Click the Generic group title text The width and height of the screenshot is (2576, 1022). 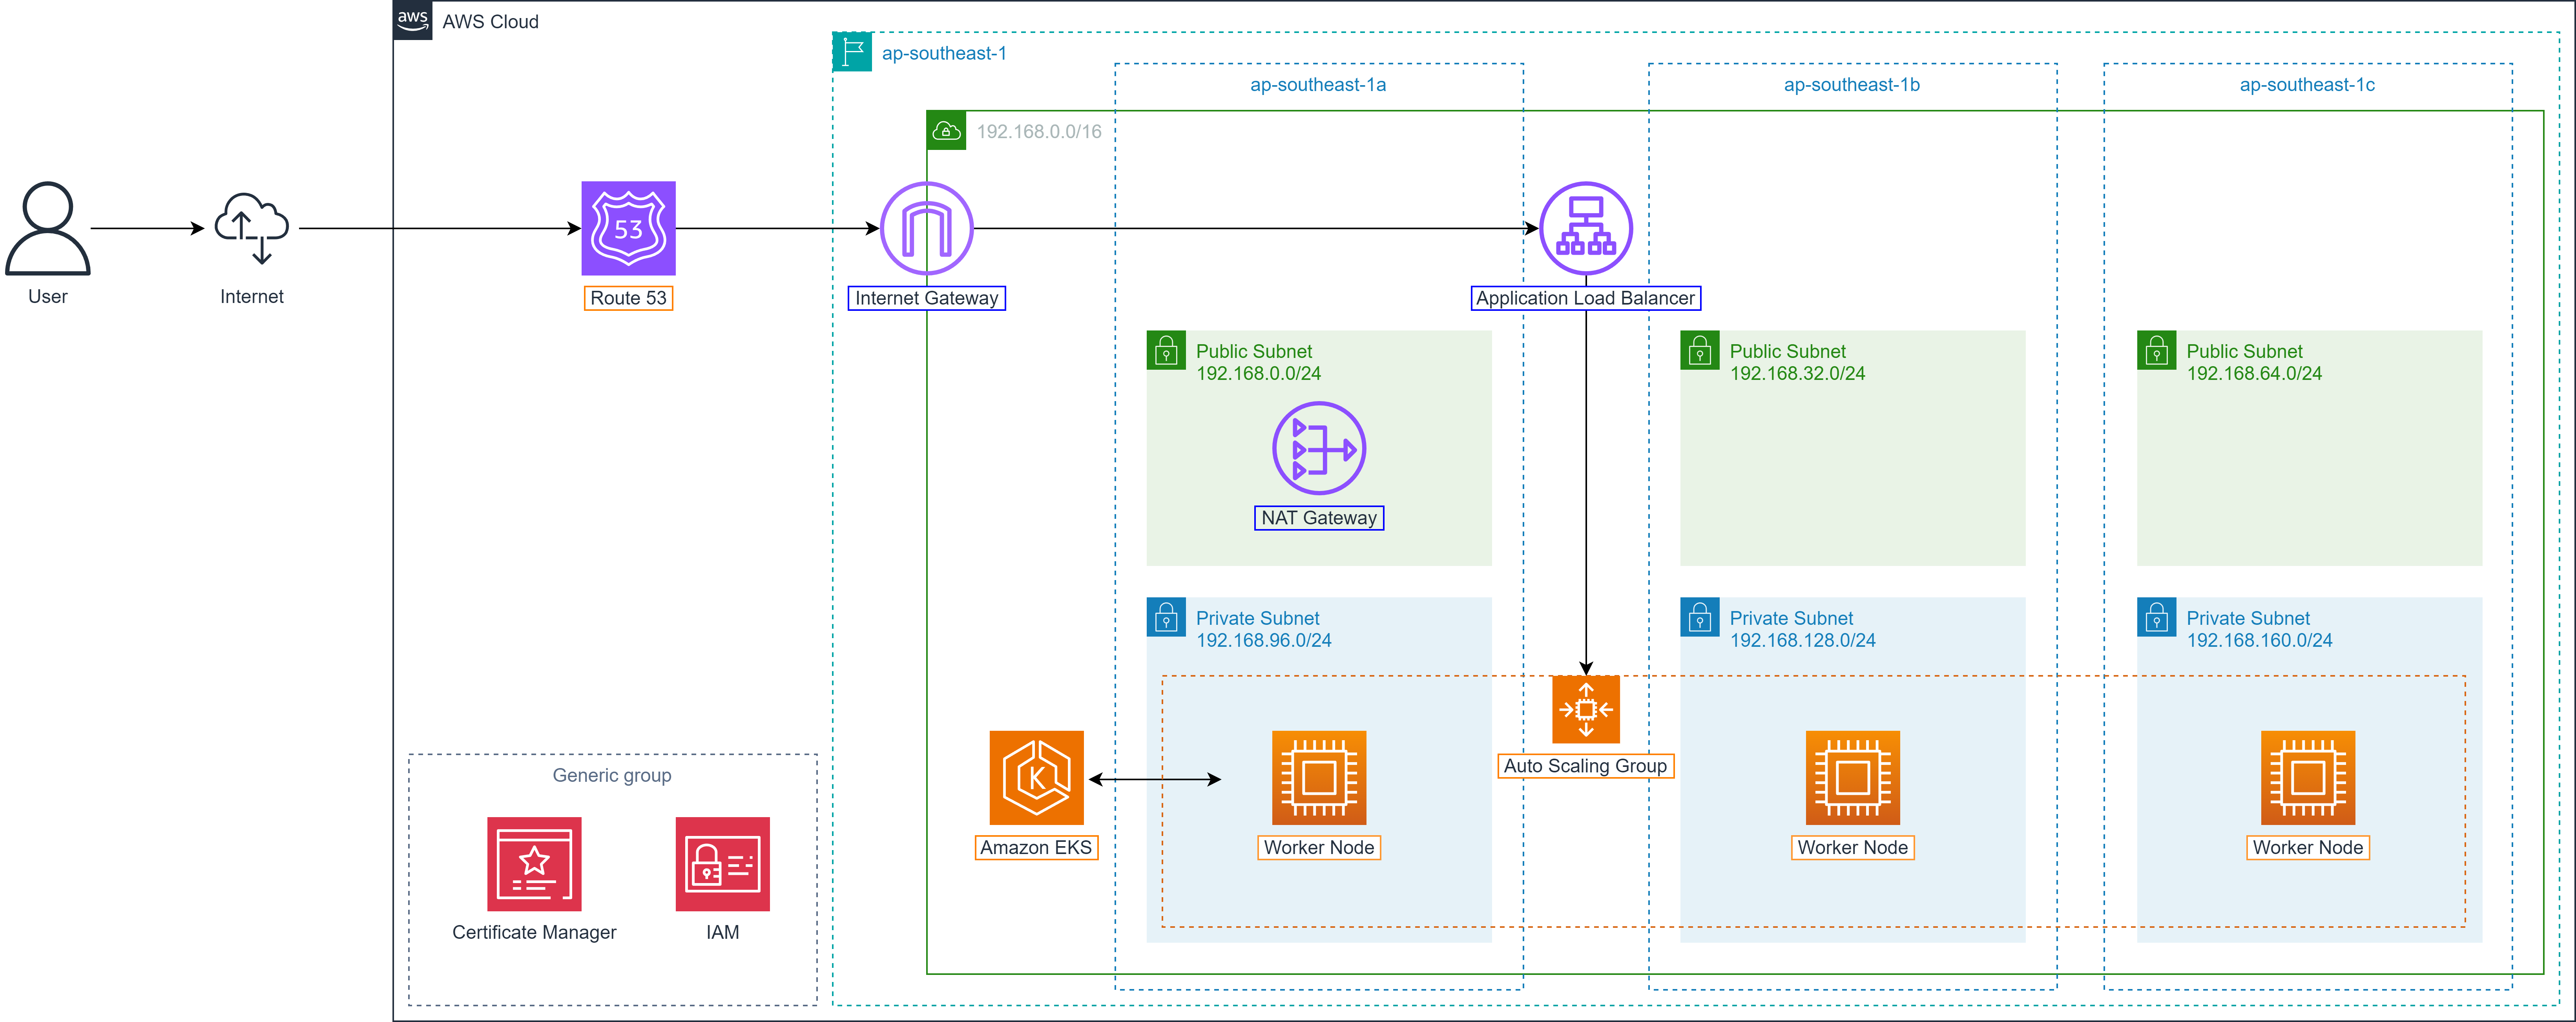coord(611,775)
